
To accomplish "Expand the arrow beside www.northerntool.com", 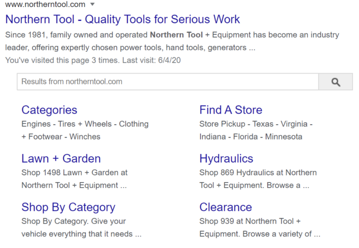I will [x=93, y=5].
